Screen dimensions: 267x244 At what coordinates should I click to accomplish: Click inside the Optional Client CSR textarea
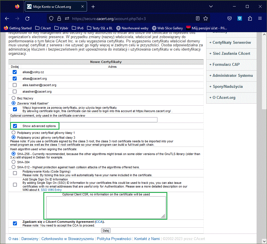(x=106, y=207)
